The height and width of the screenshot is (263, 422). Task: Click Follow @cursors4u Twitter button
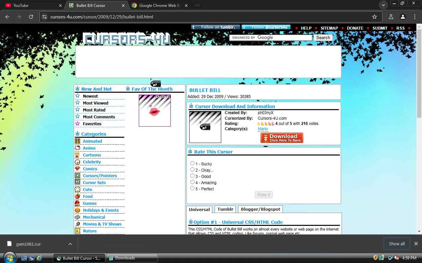coord(266,27)
